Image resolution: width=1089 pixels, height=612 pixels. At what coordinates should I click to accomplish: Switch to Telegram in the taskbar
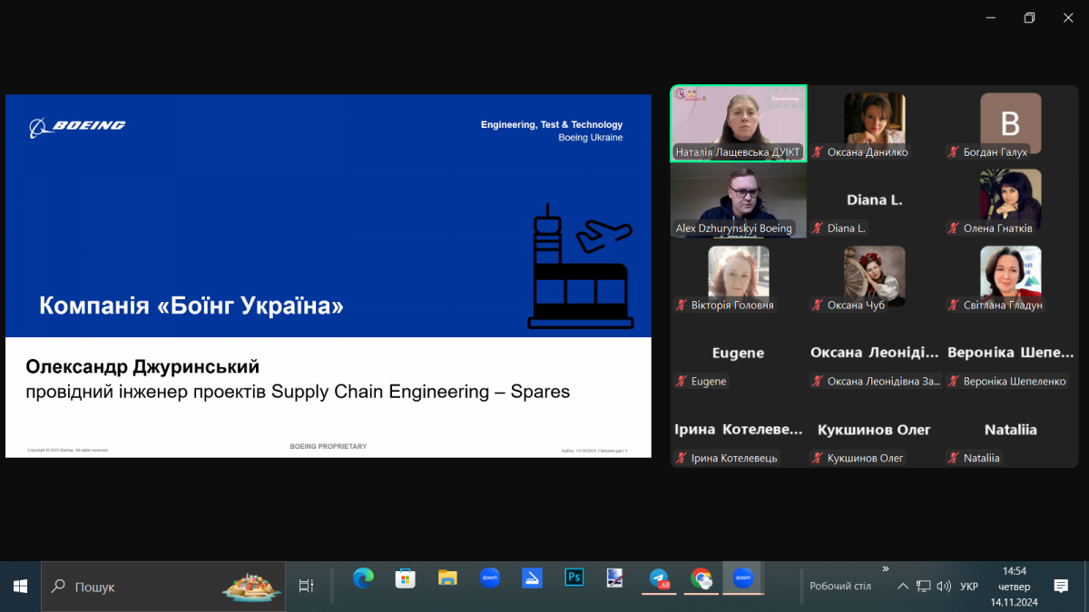click(659, 578)
